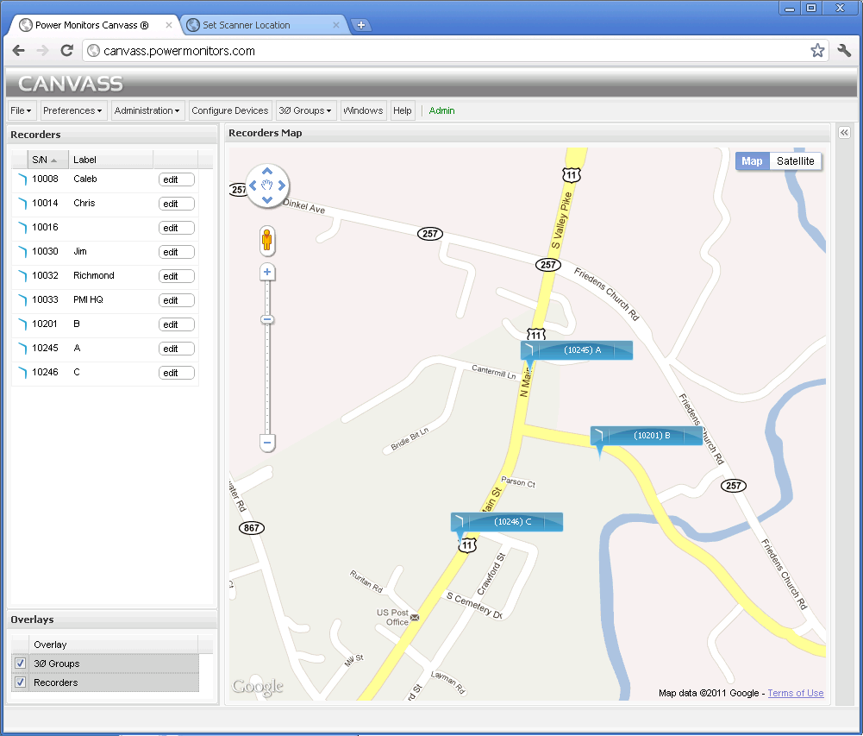Click Configure Devices in the toolbar
The height and width of the screenshot is (736, 863).
pyautogui.click(x=229, y=110)
